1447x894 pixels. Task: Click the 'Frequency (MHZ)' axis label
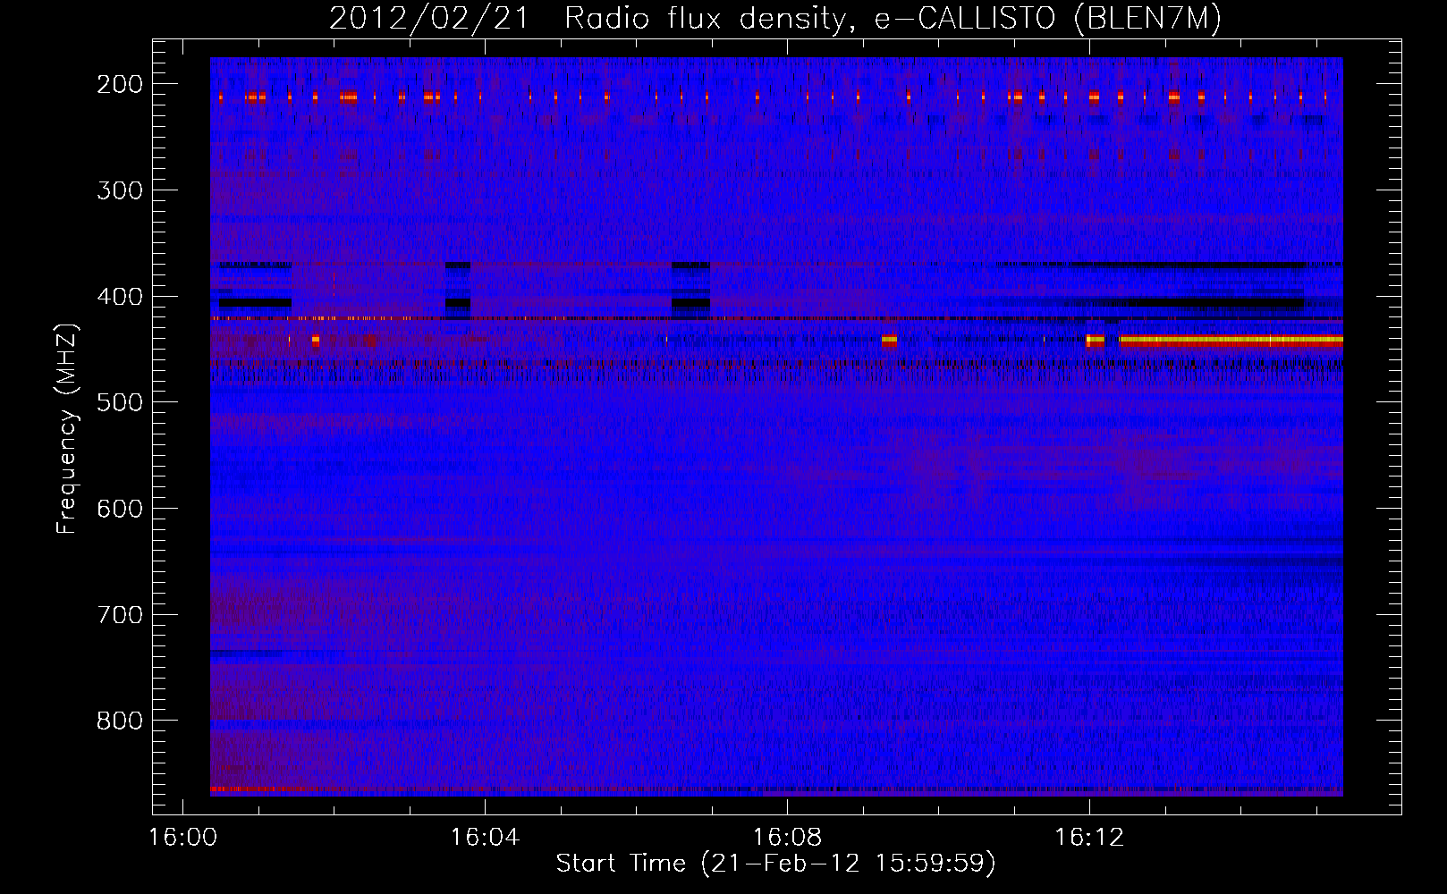coord(67,428)
